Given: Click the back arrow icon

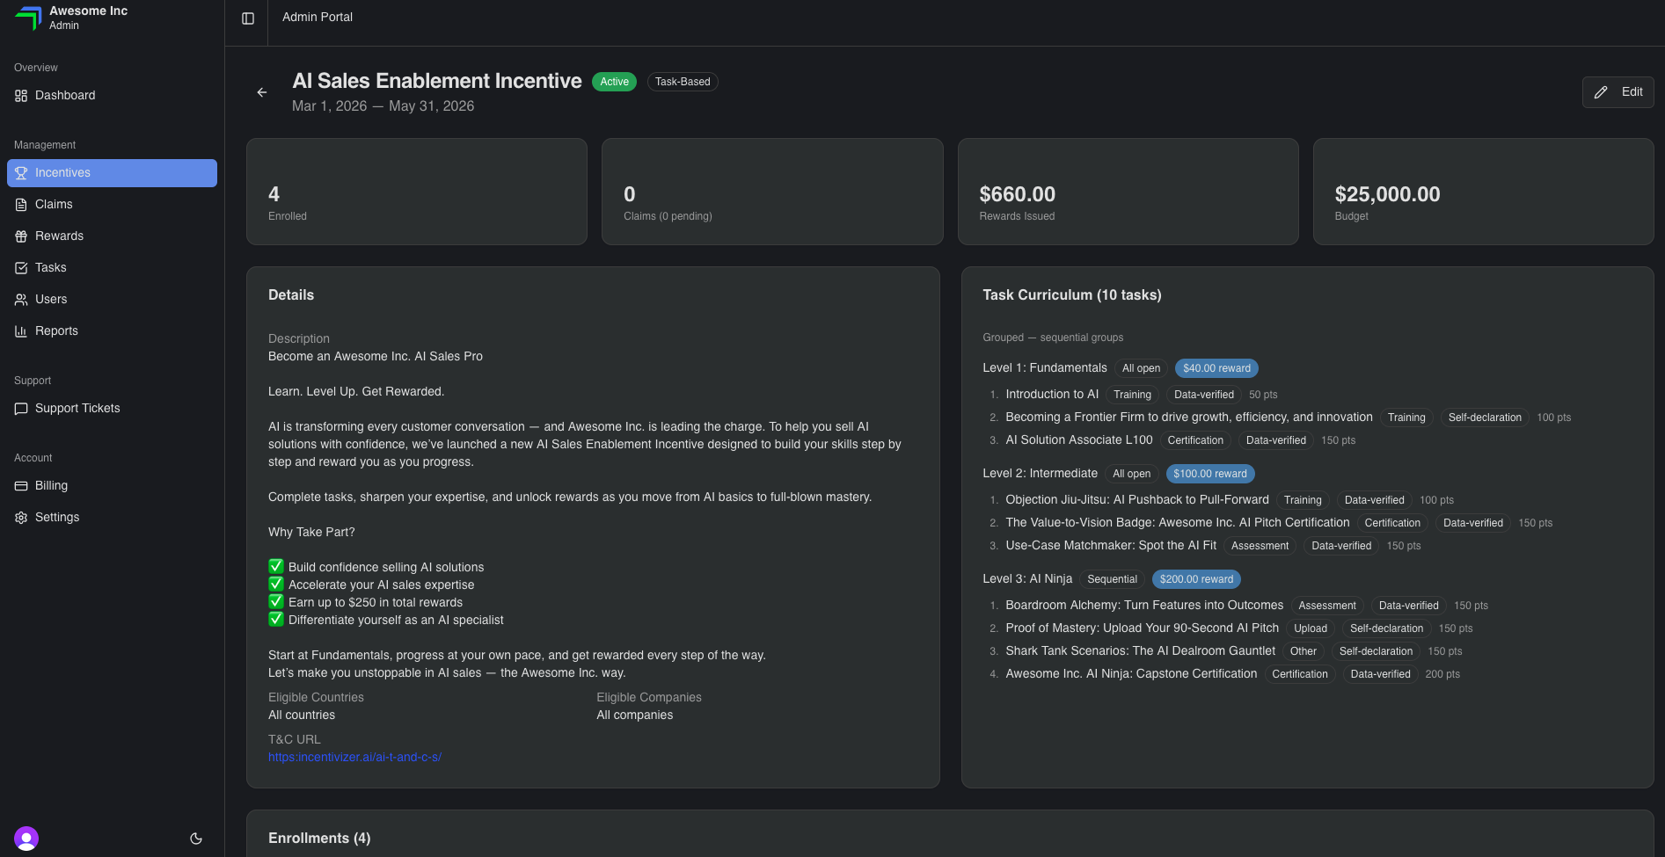Looking at the screenshot, I should coord(262,92).
